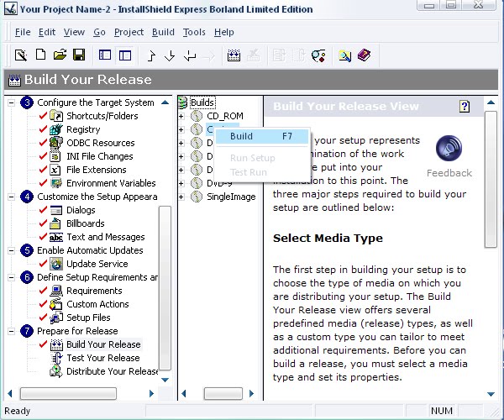Click the new blank file toolbar icon
The height and width of the screenshot is (420, 504).
[x=41, y=55]
